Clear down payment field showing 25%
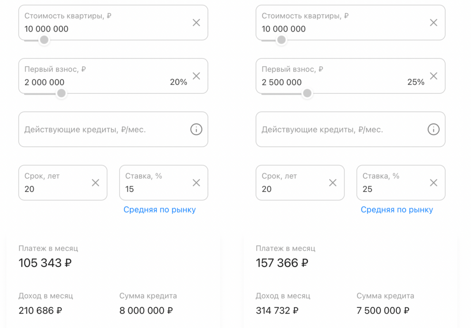Screen dimensions: 471x328 tap(433, 76)
